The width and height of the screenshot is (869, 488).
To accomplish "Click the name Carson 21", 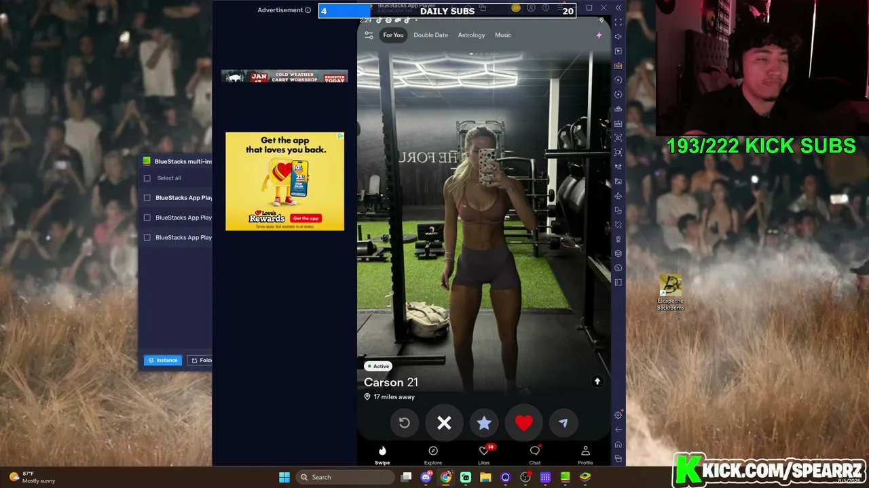I will [391, 382].
